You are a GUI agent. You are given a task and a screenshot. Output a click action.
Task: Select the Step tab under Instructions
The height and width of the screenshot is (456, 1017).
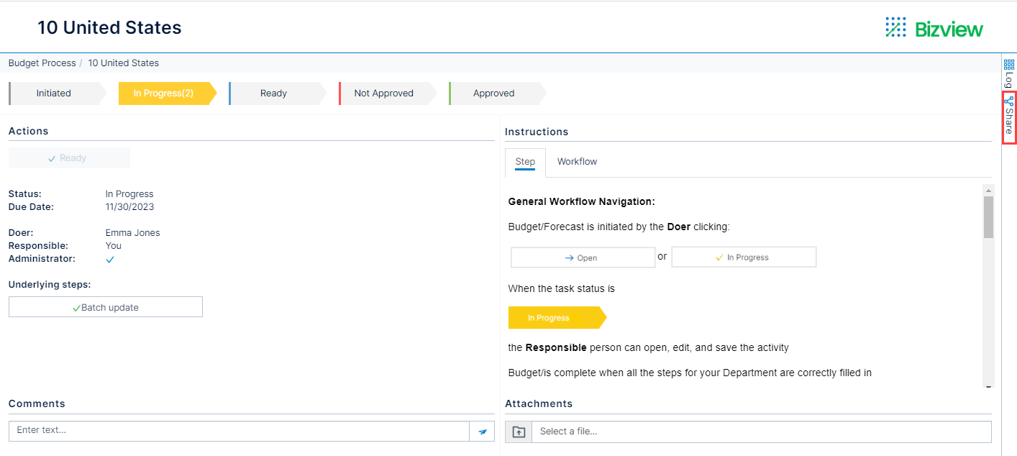point(525,161)
